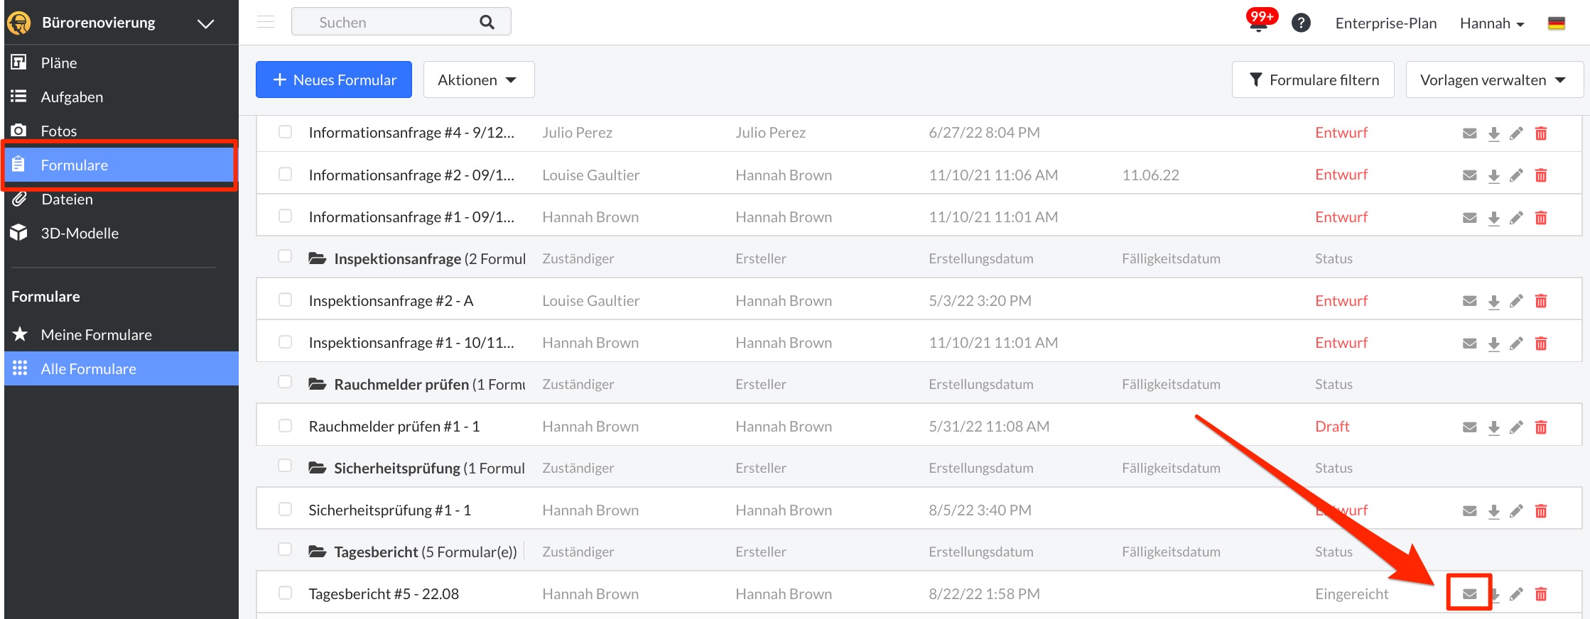The width and height of the screenshot is (1590, 619).
Task: Check the box for Informationsanfrage #2
Action: pos(285,174)
